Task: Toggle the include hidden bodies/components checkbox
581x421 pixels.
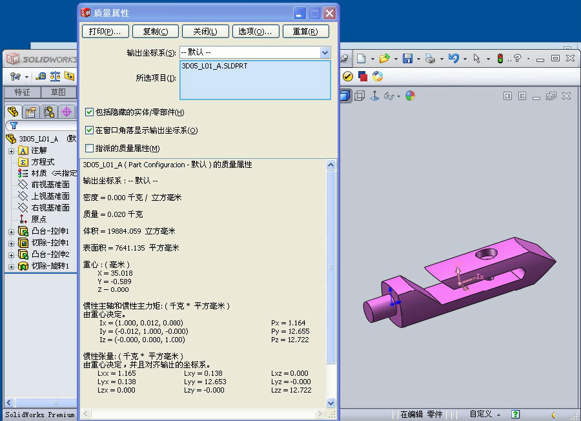Action: tap(90, 112)
